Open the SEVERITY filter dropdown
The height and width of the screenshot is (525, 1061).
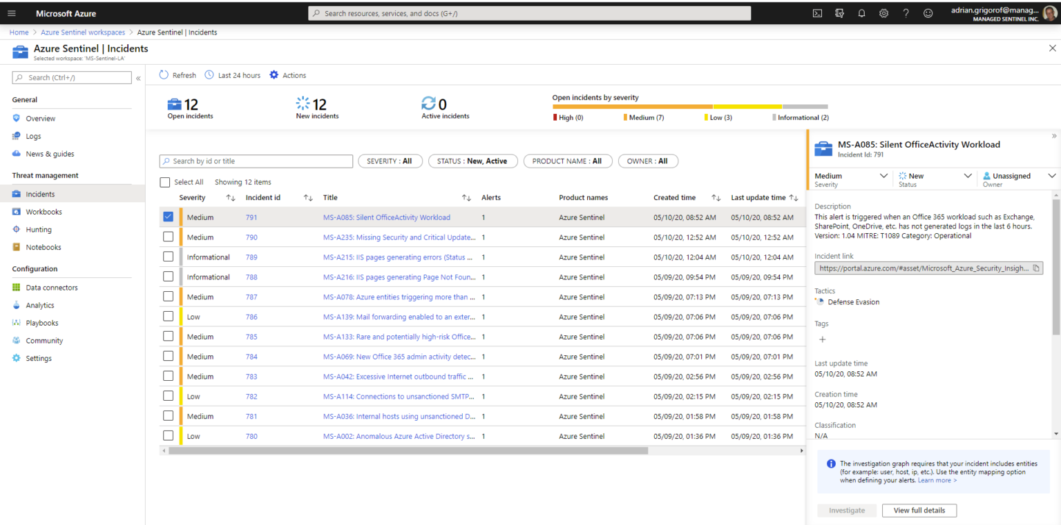pyautogui.click(x=390, y=161)
